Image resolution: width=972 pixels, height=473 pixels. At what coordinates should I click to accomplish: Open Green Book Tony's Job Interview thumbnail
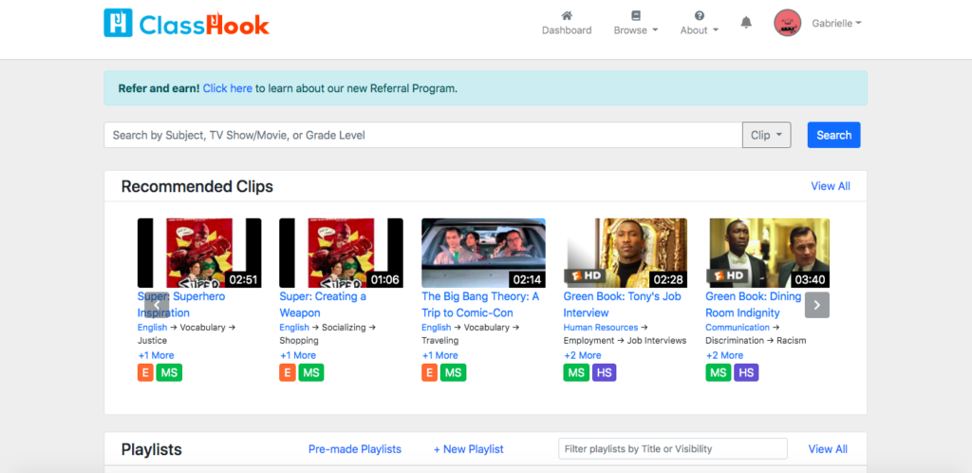626,253
